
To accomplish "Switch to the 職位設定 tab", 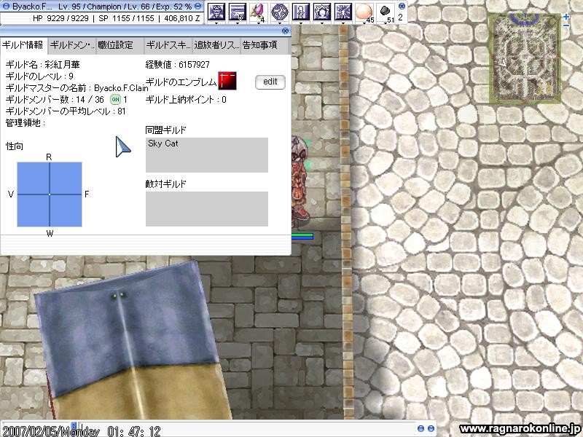I will [120, 45].
